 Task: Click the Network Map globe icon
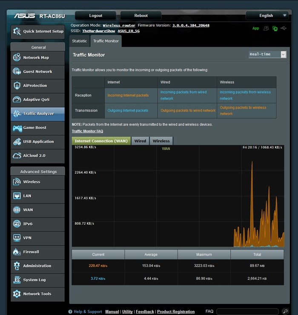[x=17, y=58]
